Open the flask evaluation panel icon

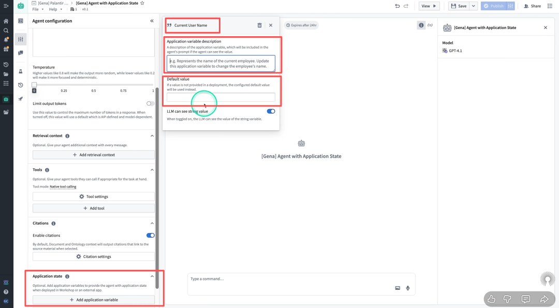tap(21, 71)
